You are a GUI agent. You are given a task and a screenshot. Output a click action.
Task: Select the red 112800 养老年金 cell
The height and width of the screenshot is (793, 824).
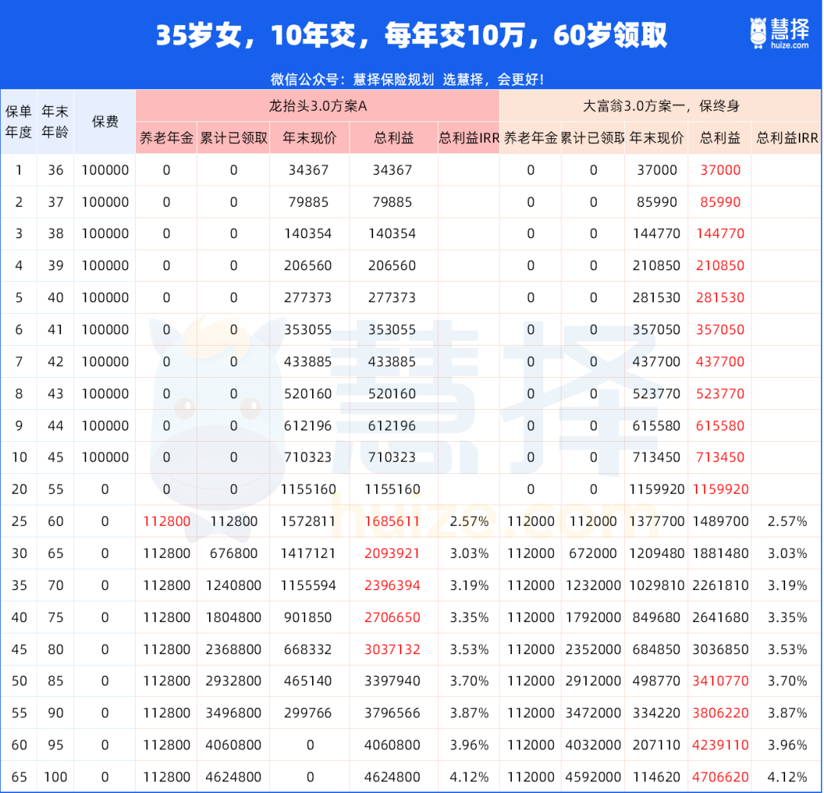coord(166,521)
